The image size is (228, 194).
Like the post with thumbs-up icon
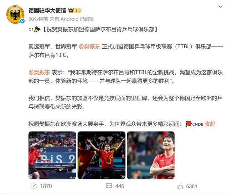click(x=180, y=186)
